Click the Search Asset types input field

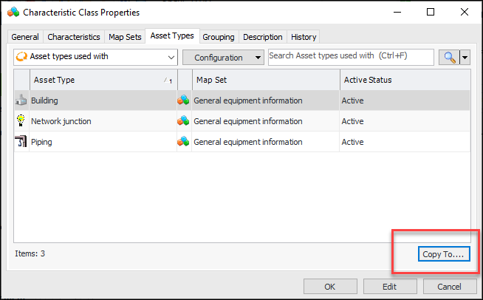click(x=349, y=57)
